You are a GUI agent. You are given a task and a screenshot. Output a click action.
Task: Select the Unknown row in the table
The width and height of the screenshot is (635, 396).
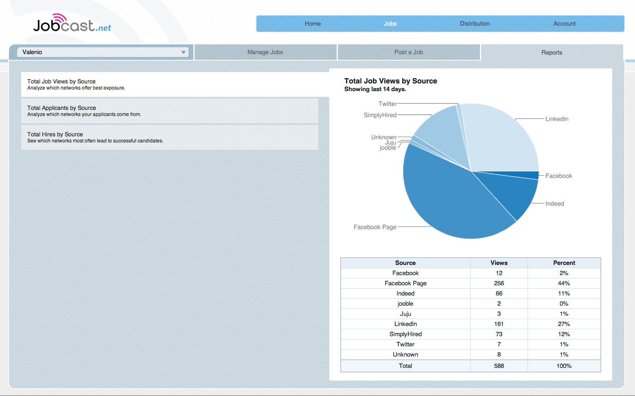tap(471, 354)
